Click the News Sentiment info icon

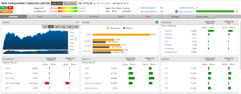[x=177, y=12]
